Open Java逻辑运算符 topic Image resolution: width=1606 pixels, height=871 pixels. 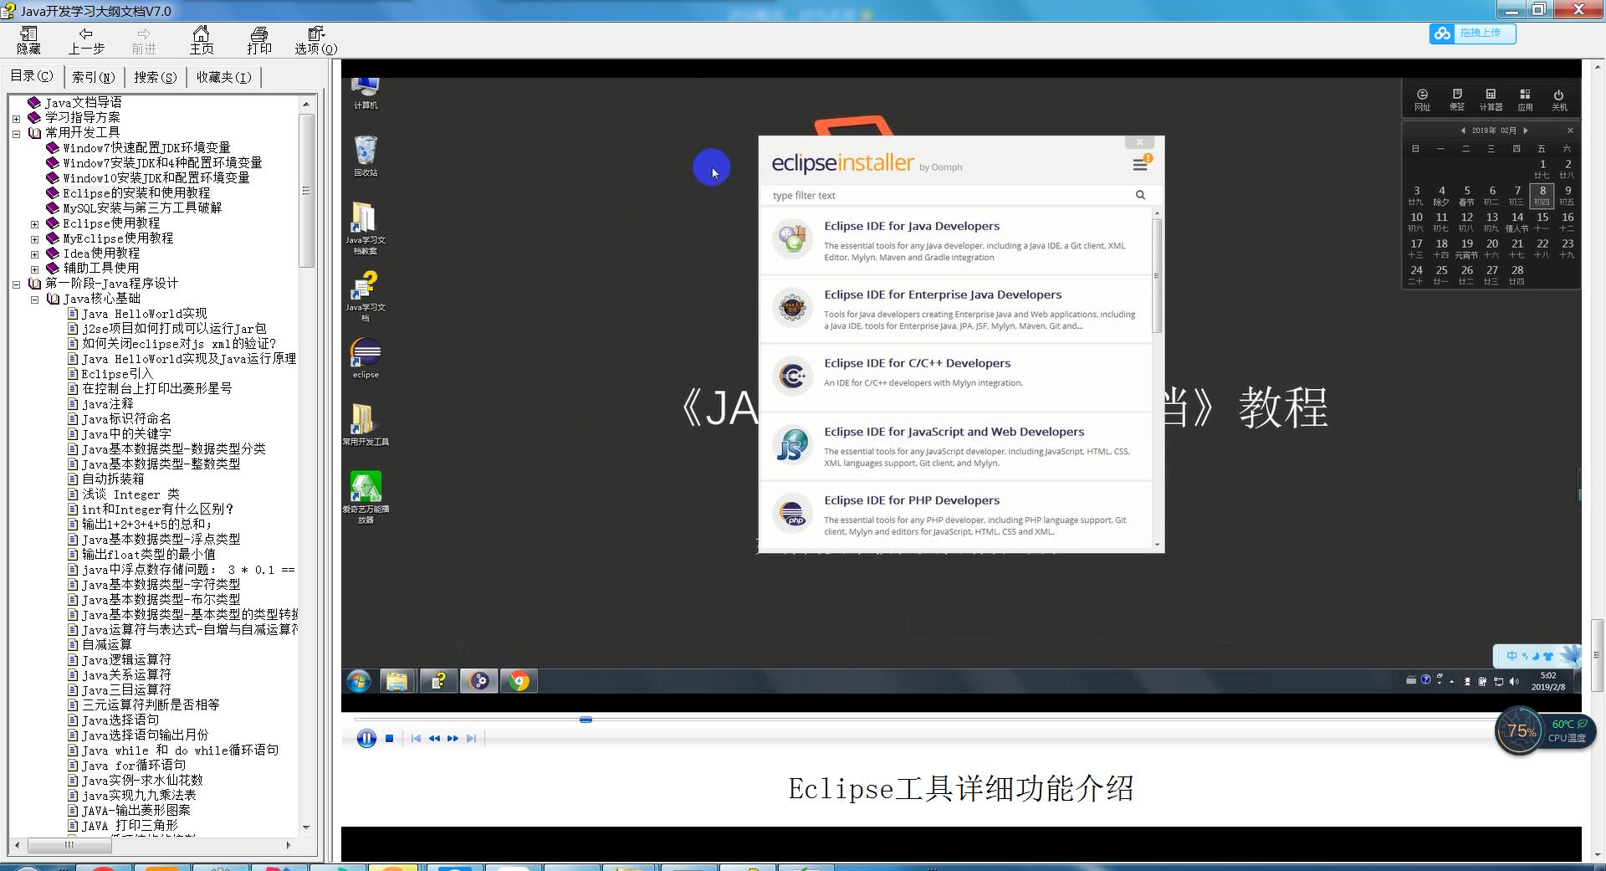point(126,659)
